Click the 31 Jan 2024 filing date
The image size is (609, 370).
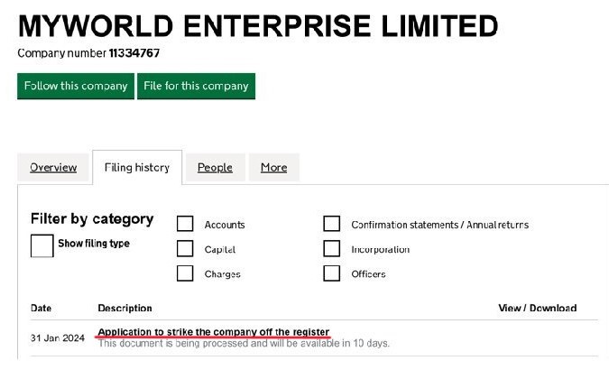[x=57, y=338]
